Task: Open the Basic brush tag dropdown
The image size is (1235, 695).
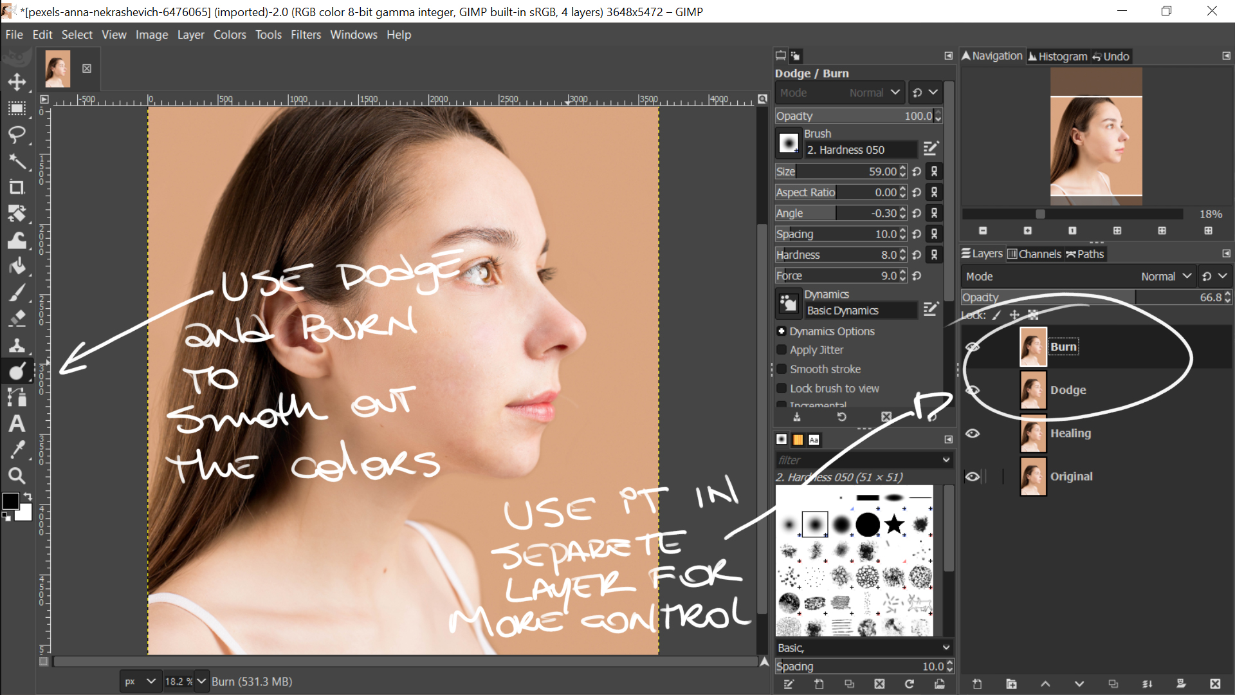Action: [863, 647]
